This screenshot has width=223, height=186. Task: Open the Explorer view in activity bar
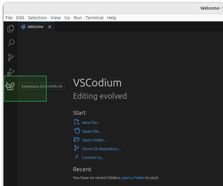tap(11, 29)
